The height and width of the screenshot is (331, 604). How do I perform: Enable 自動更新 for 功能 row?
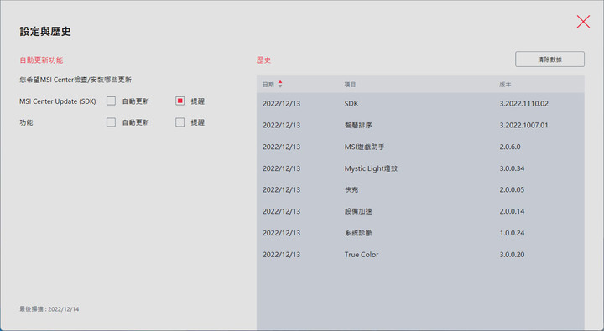coord(111,122)
